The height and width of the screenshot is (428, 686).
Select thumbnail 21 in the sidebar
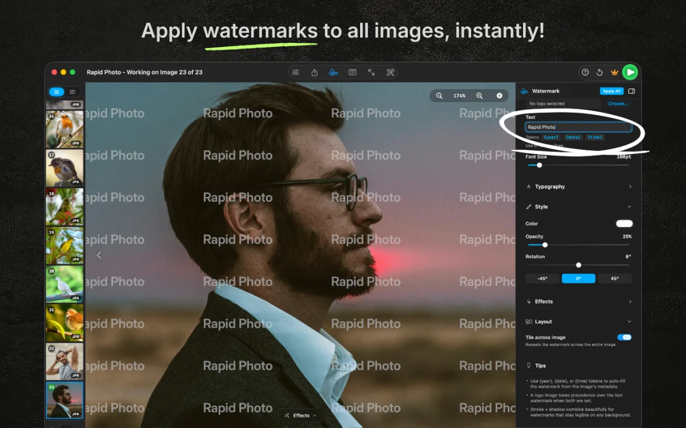click(x=64, y=323)
